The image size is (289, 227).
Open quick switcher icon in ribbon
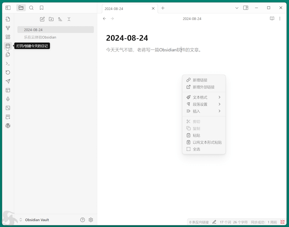[x=8, y=19]
